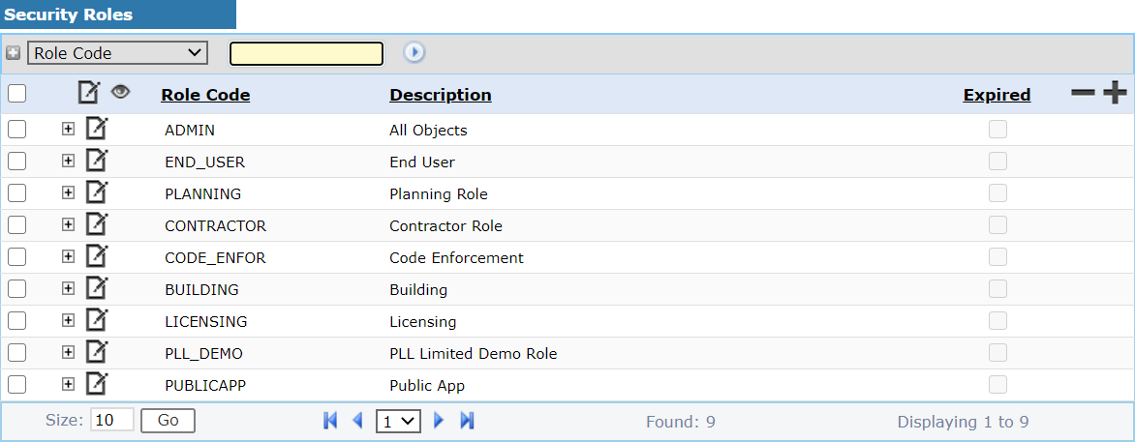
Task: Open the page number dropdown
Action: [x=398, y=421]
